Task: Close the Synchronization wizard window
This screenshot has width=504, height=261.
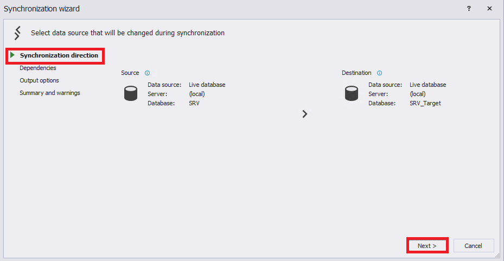Action: click(x=489, y=9)
